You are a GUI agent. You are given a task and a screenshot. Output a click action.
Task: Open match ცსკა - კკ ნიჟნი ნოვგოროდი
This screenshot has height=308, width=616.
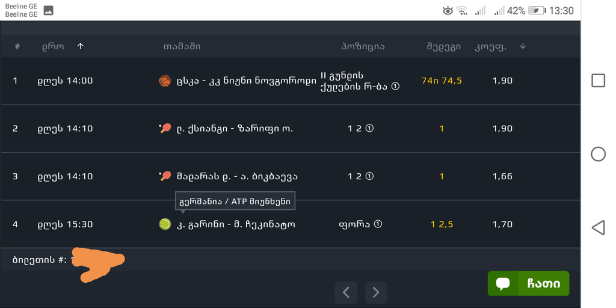[246, 81]
